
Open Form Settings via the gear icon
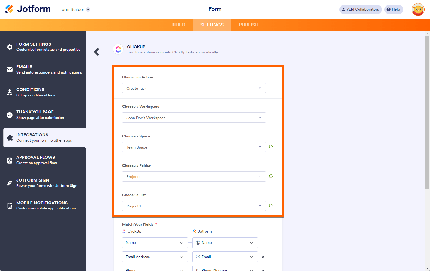10,47
